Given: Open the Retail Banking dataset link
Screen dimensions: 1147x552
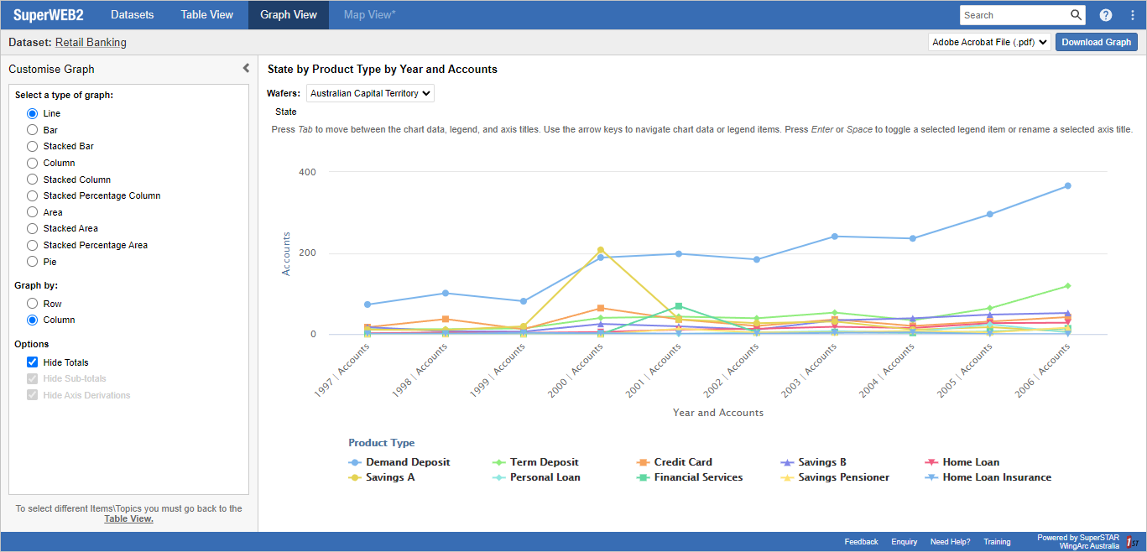Looking at the screenshot, I should coord(90,42).
